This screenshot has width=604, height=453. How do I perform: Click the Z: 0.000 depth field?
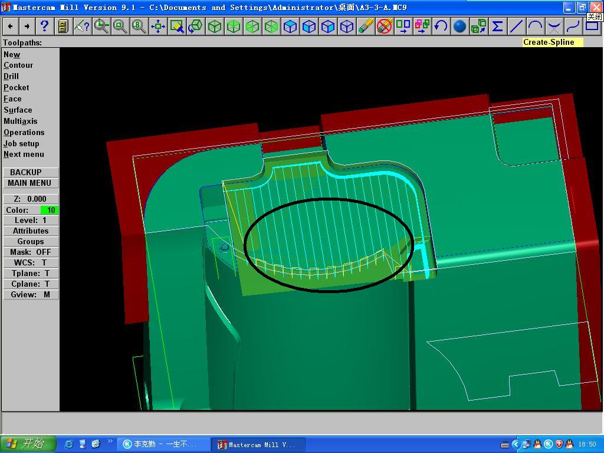click(31, 199)
